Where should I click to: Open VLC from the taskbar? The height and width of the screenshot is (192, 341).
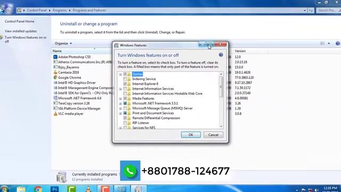(88, 189)
